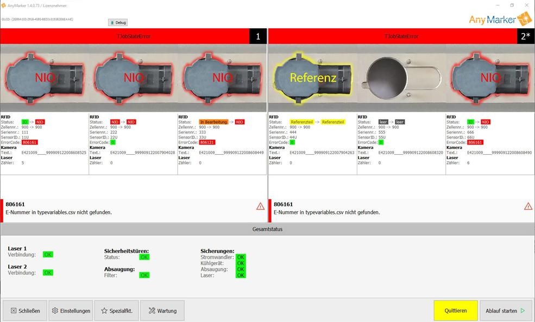Click the gear icon on Einstellungen
The image size is (535, 322).
[x=55, y=311]
